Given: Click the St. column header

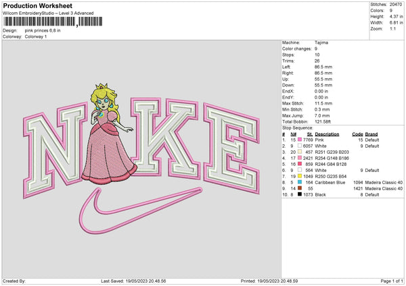Looking at the screenshot, I should [310, 134].
